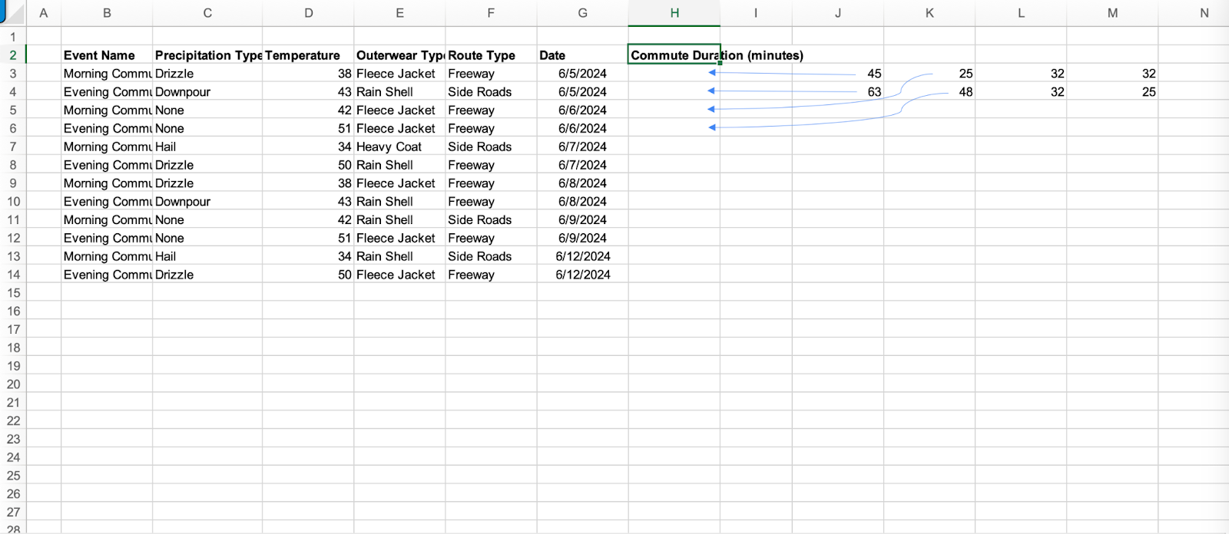Click the blue arrowhead in row 6
This screenshot has width=1229, height=534.
point(712,127)
